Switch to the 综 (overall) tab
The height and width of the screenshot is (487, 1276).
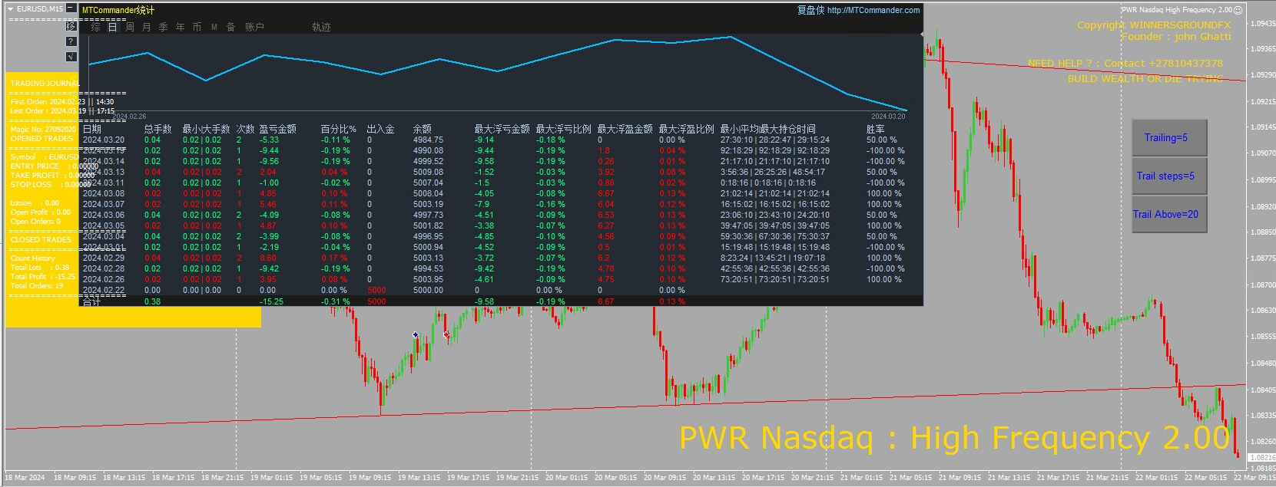(96, 27)
